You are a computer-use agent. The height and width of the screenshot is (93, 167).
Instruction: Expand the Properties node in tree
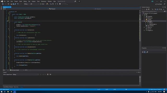tap(144, 17)
